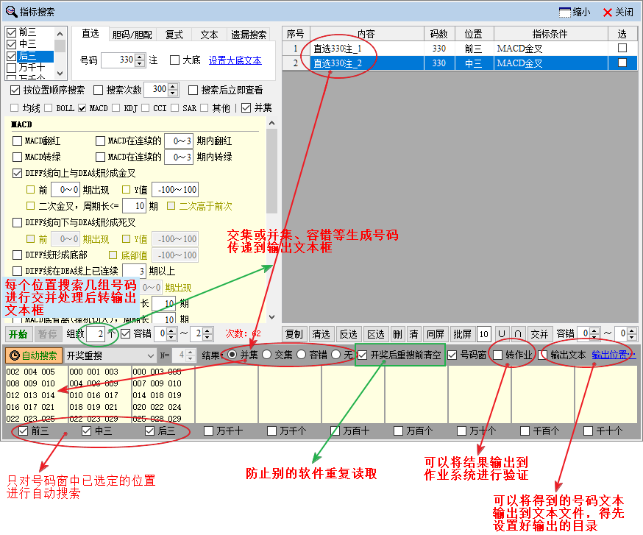643x535 pixels.
Task: Open the 遗漏搜索 tab
Action: pyautogui.click(x=249, y=35)
